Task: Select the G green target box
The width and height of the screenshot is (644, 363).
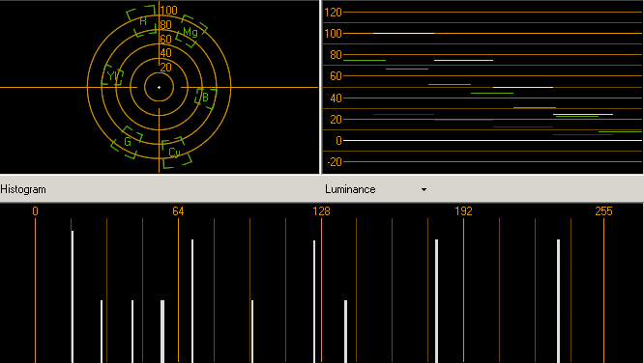Action: point(128,142)
